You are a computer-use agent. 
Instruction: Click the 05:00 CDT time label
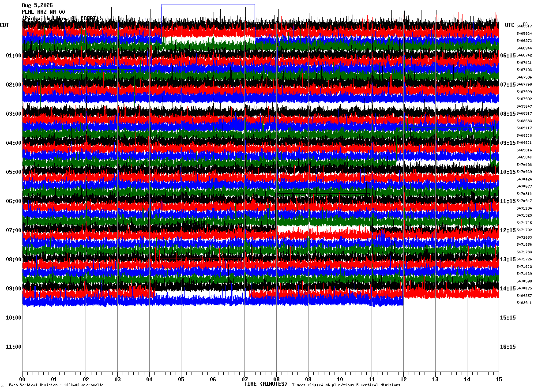14,172
